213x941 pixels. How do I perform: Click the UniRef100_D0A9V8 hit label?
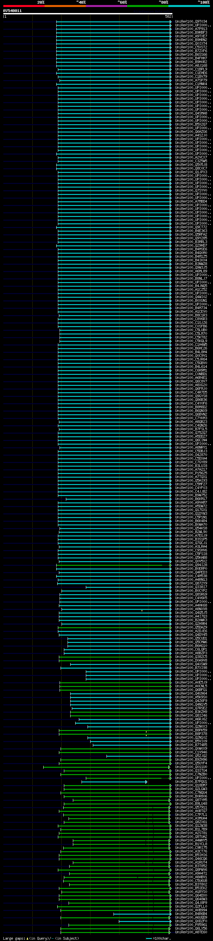191,661
